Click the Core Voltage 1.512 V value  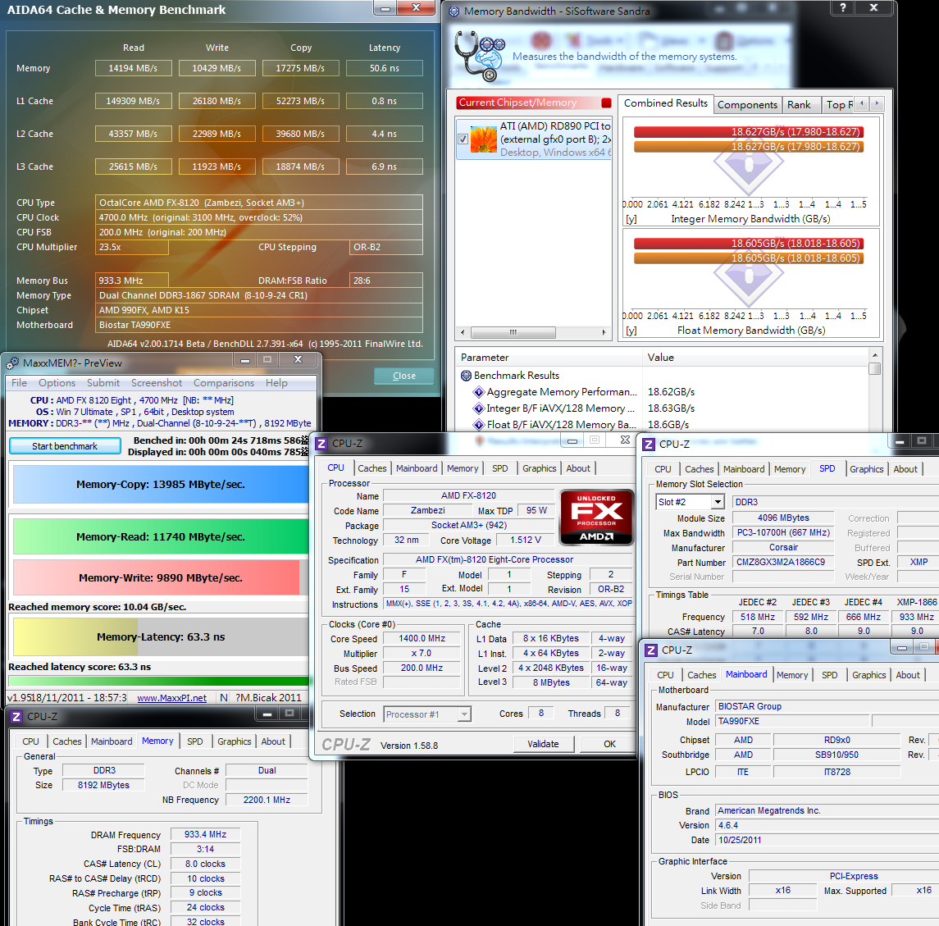(x=525, y=541)
